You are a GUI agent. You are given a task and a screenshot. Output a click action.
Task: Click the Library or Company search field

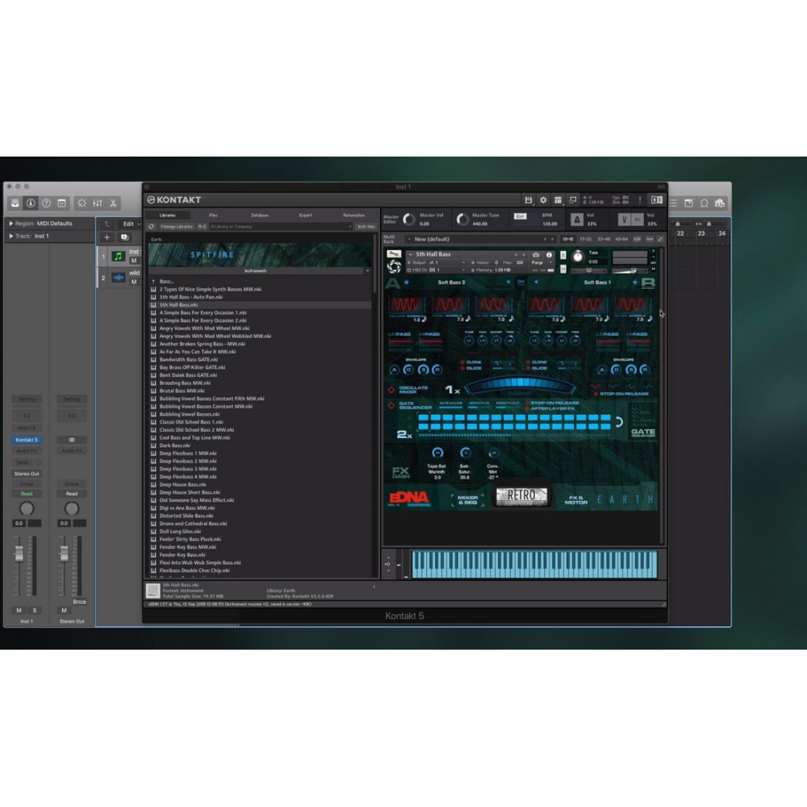coord(281,227)
